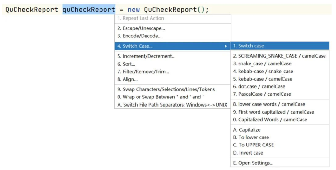Choose Filter/Remove/Trim menu item
This screenshot has height=170, width=336.
pos(143,72)
